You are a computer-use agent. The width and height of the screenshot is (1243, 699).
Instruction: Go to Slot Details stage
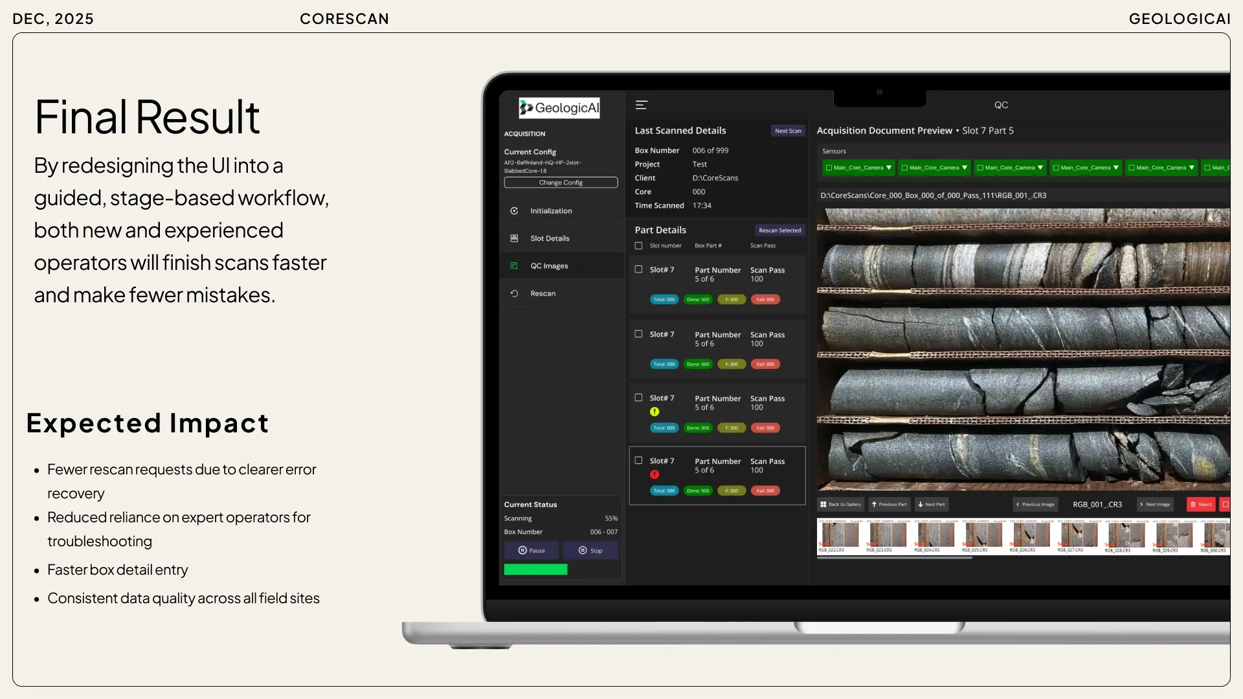549,238
